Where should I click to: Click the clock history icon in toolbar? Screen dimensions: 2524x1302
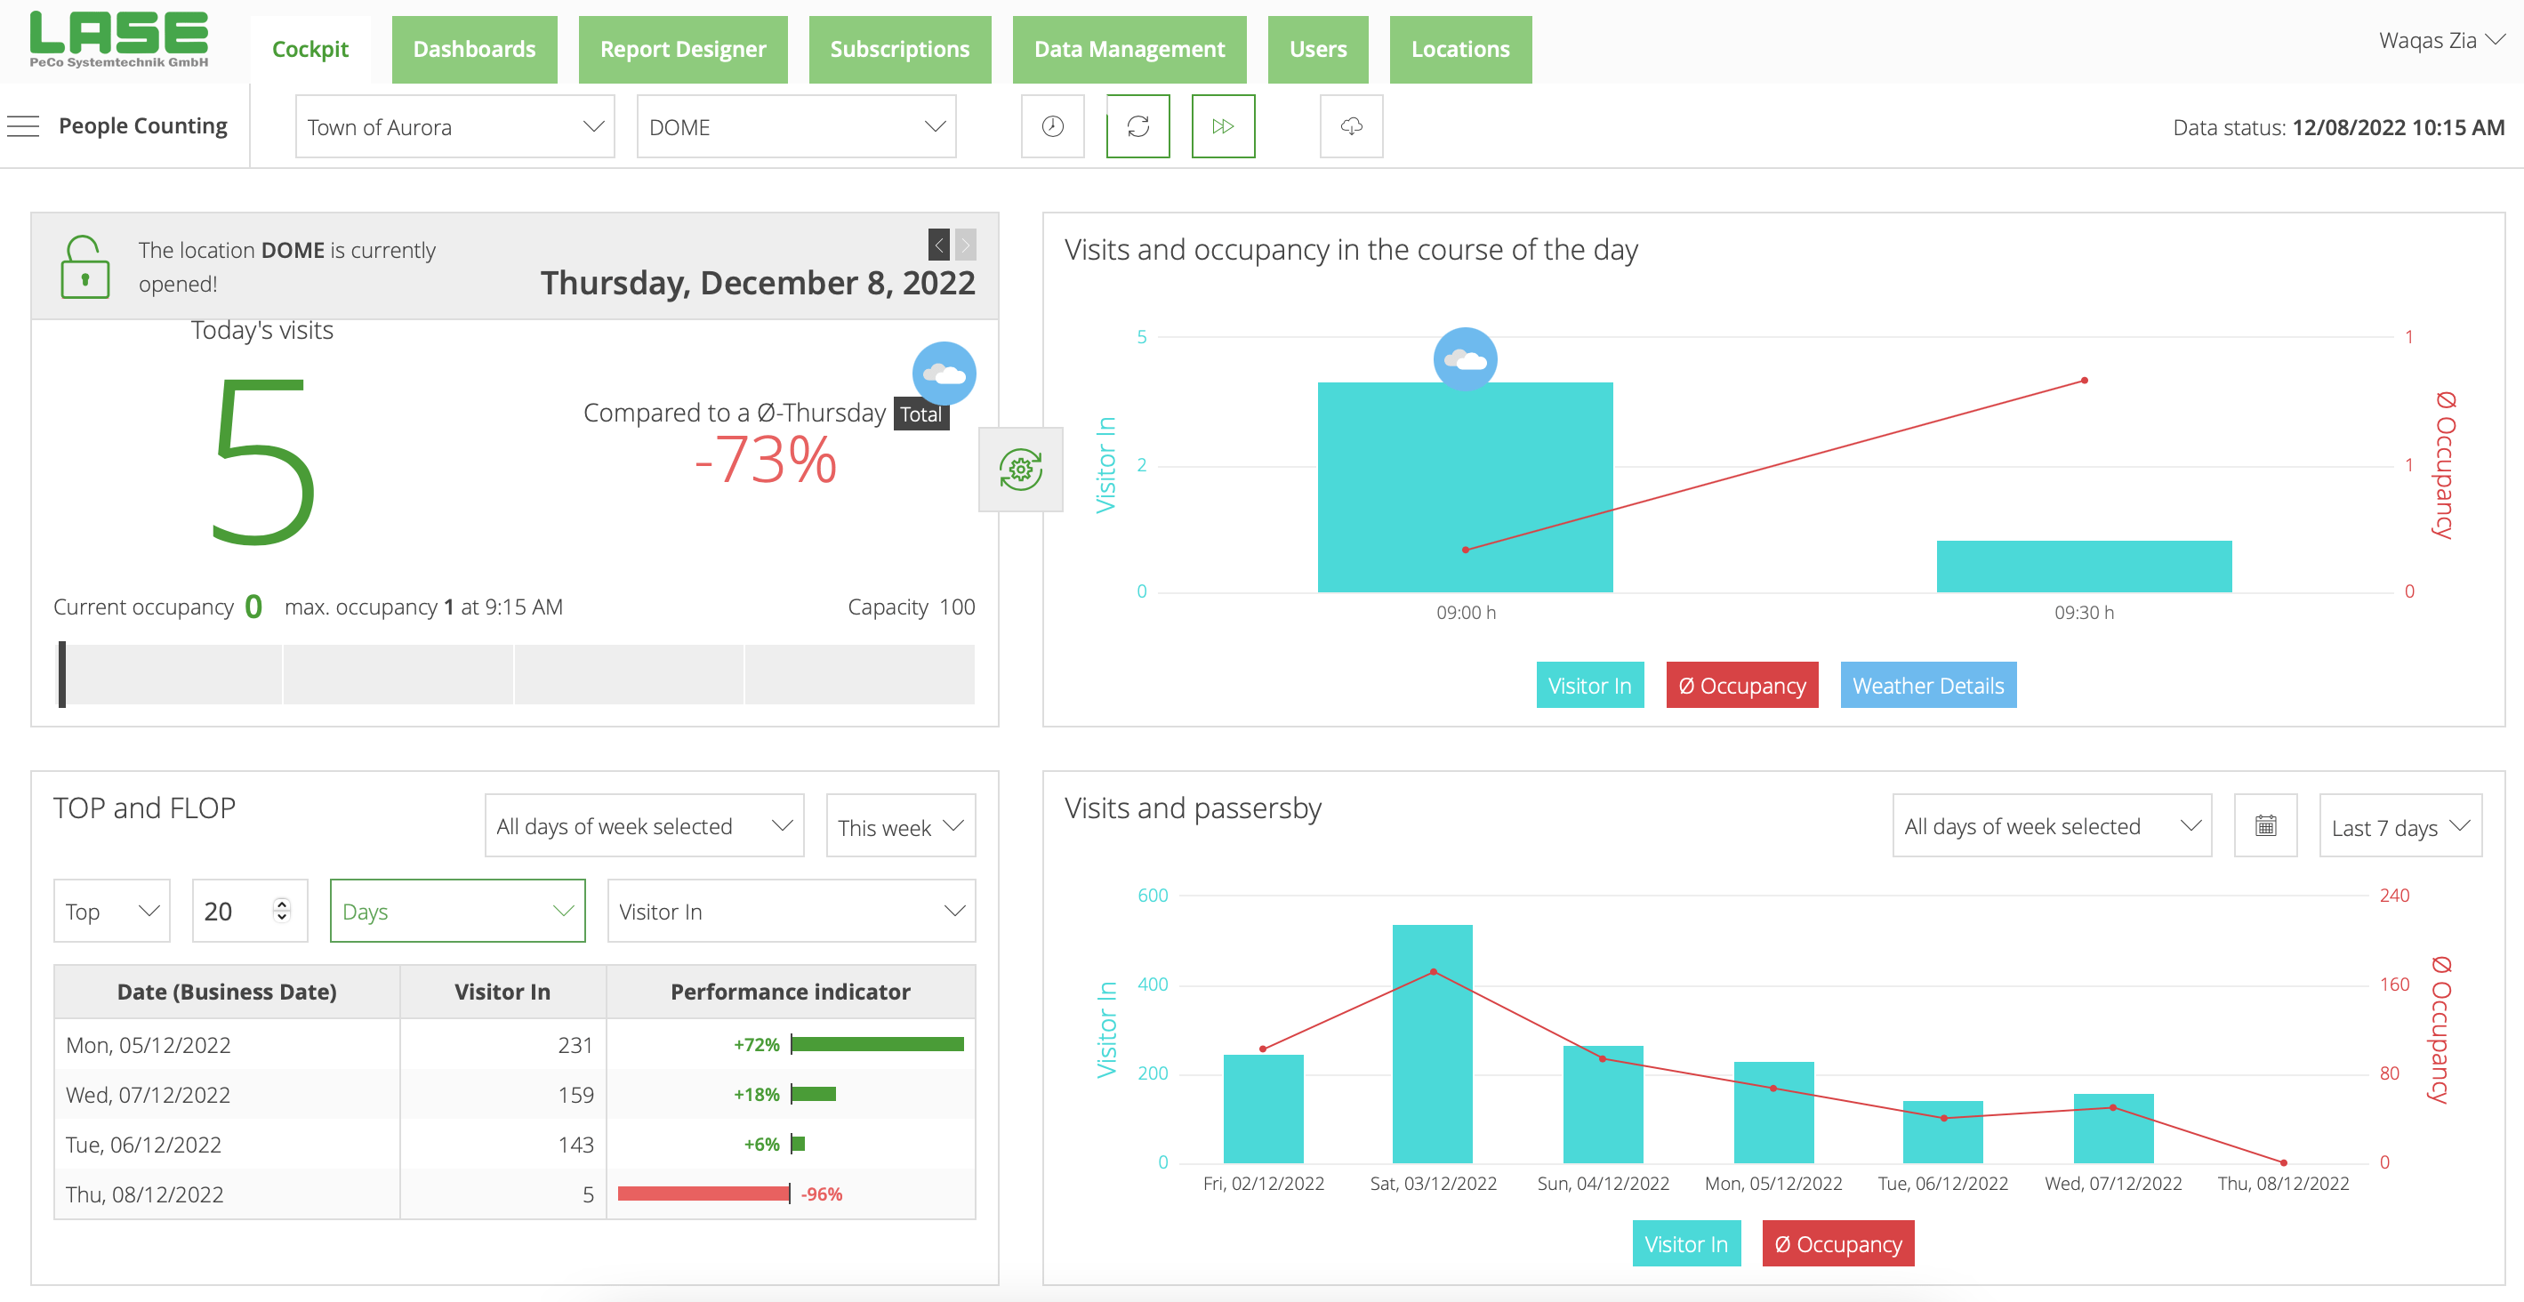[x=1052, y=126]
